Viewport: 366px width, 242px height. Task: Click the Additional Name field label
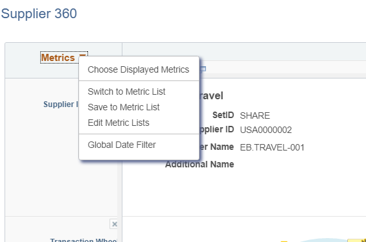(200, 164)
